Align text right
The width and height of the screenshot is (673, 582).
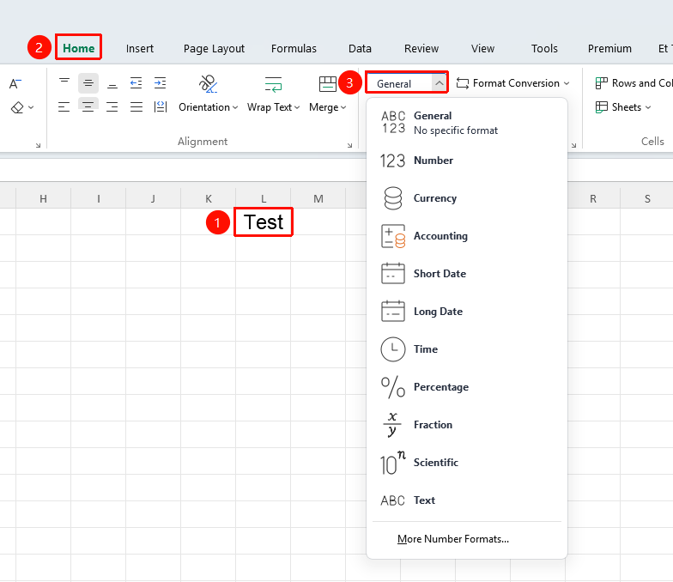click(112, 106)
